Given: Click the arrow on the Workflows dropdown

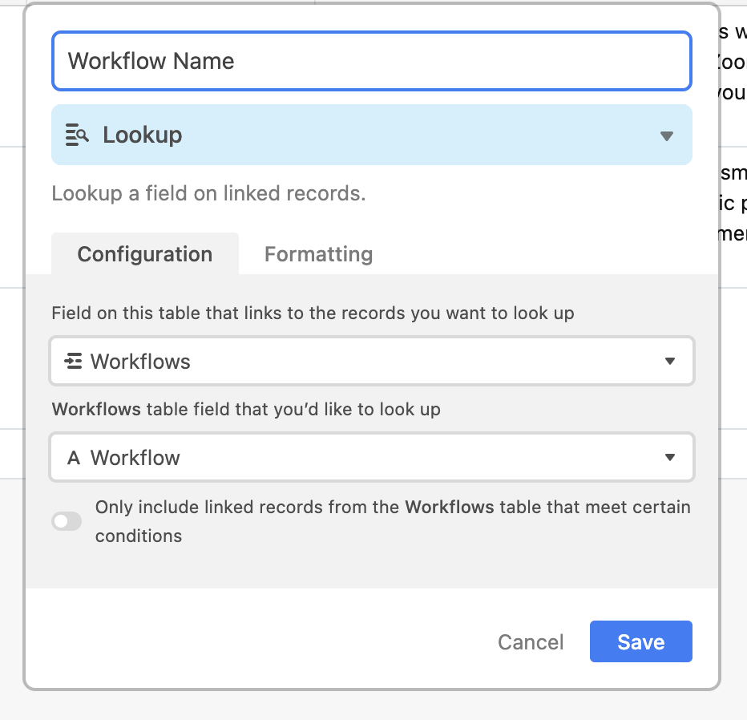Looking at the screenshot, I should point(670,362).
